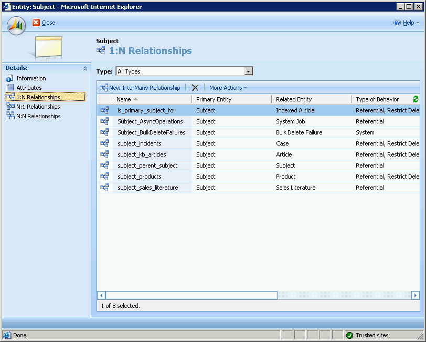The width and height of the screenshot is (426, 342).
Task: Click the relationship icon beside subject_products row
Action: click(x=104, y=177)
